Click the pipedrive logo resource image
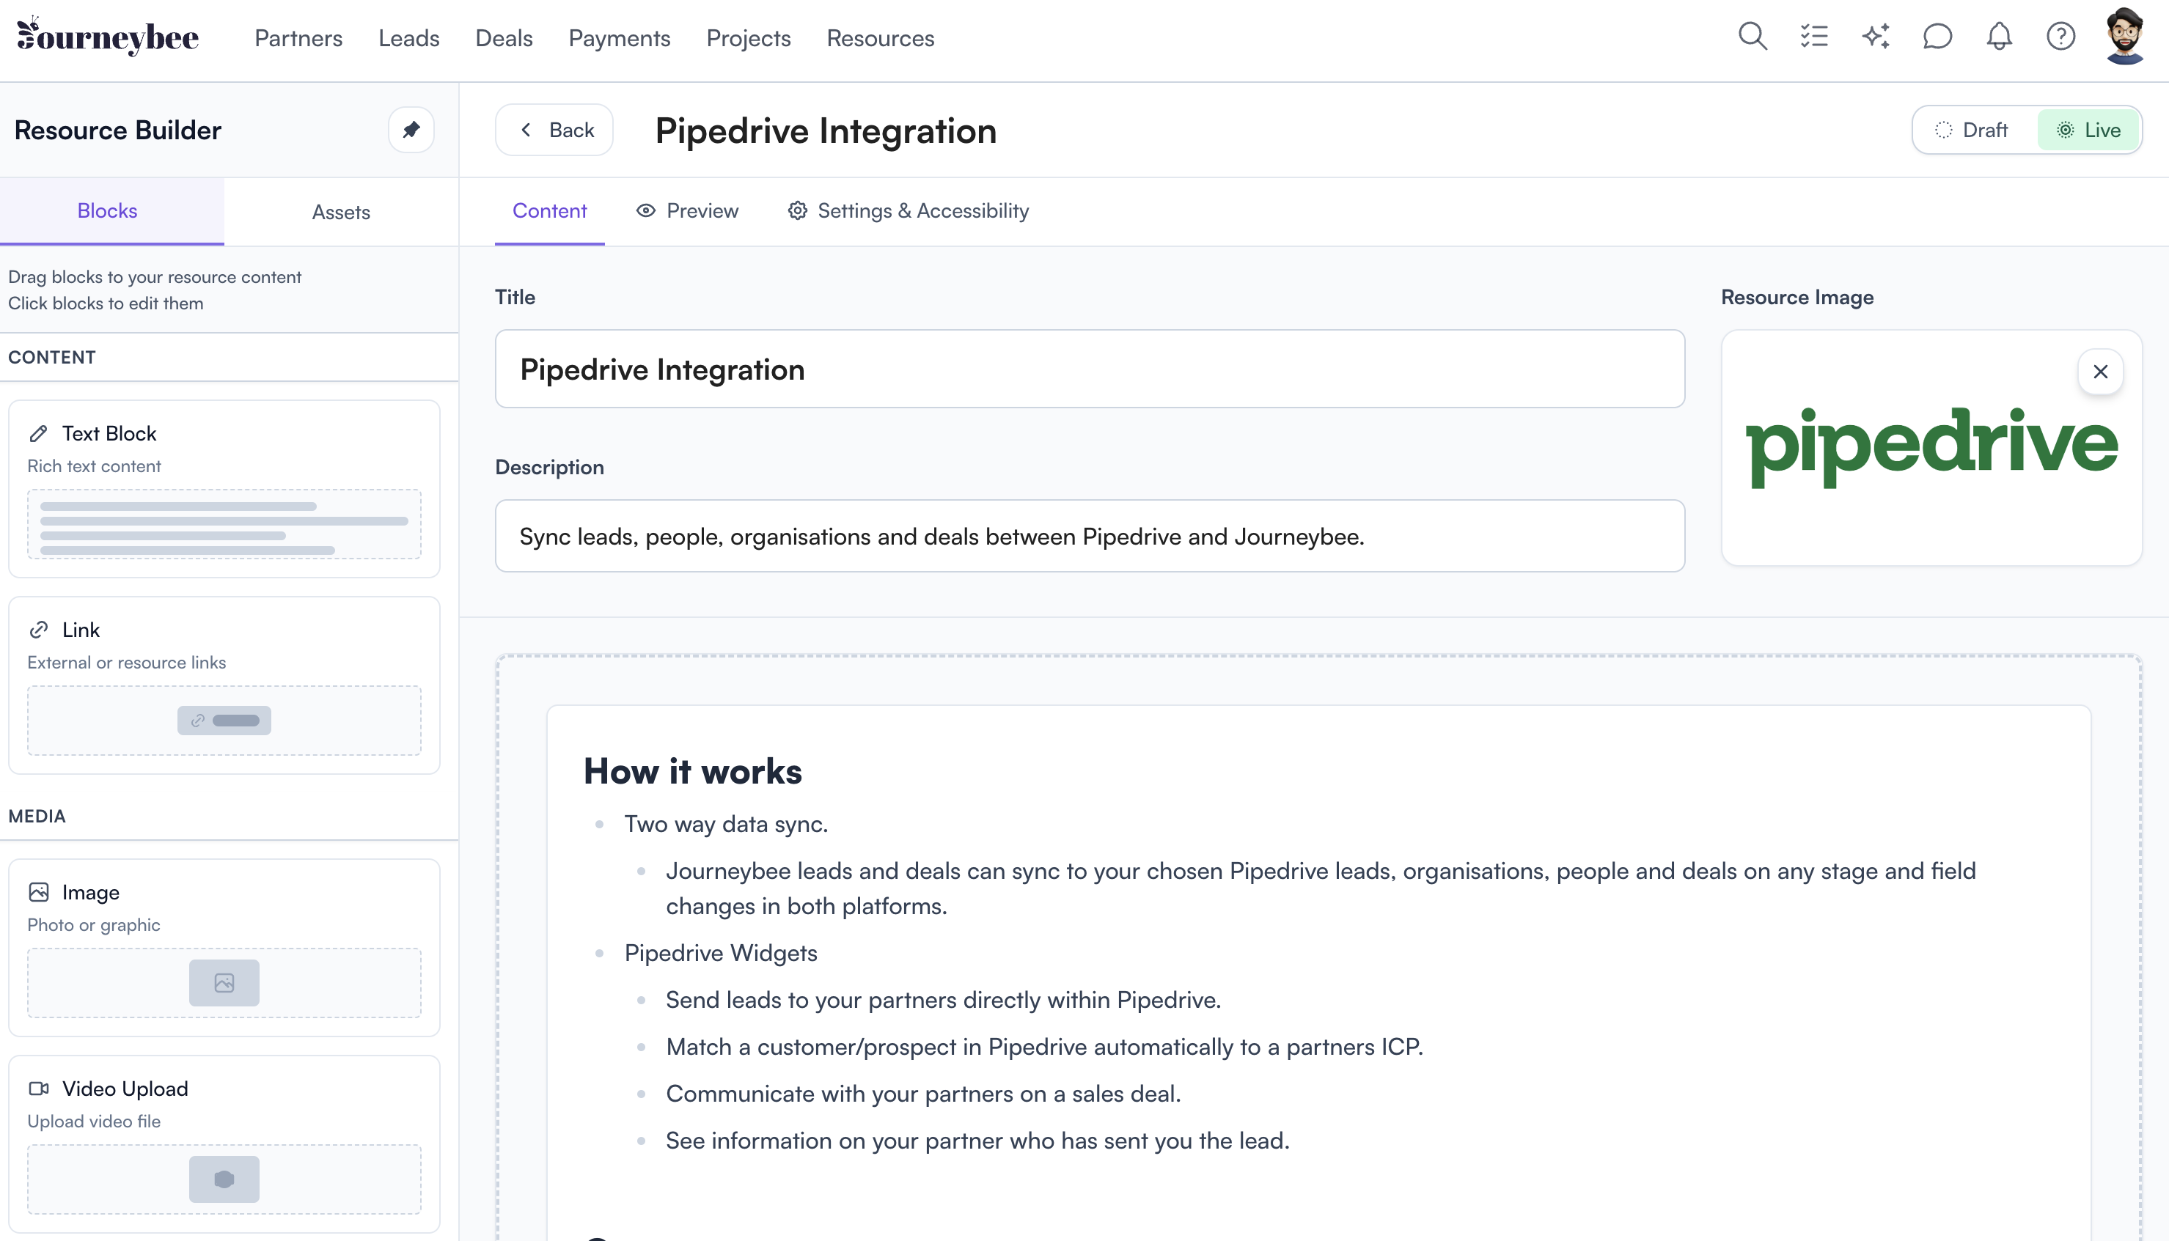Screen dimensions: 2169x1241 tap(1931, 447)
